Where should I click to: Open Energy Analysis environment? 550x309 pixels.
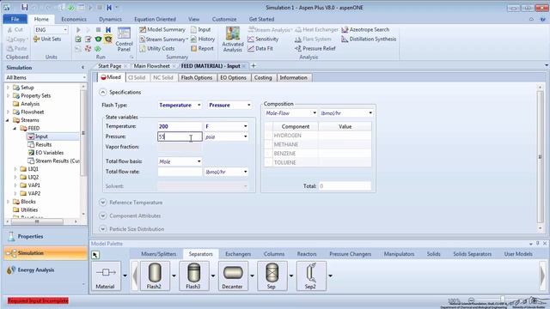tap(46, 270)
